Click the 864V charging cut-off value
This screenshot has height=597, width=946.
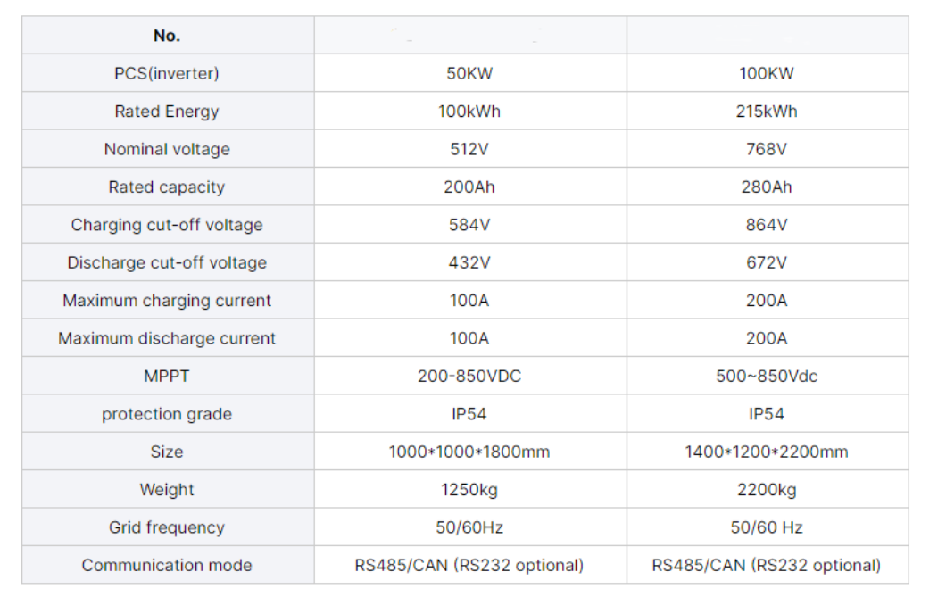coord(767,225)
